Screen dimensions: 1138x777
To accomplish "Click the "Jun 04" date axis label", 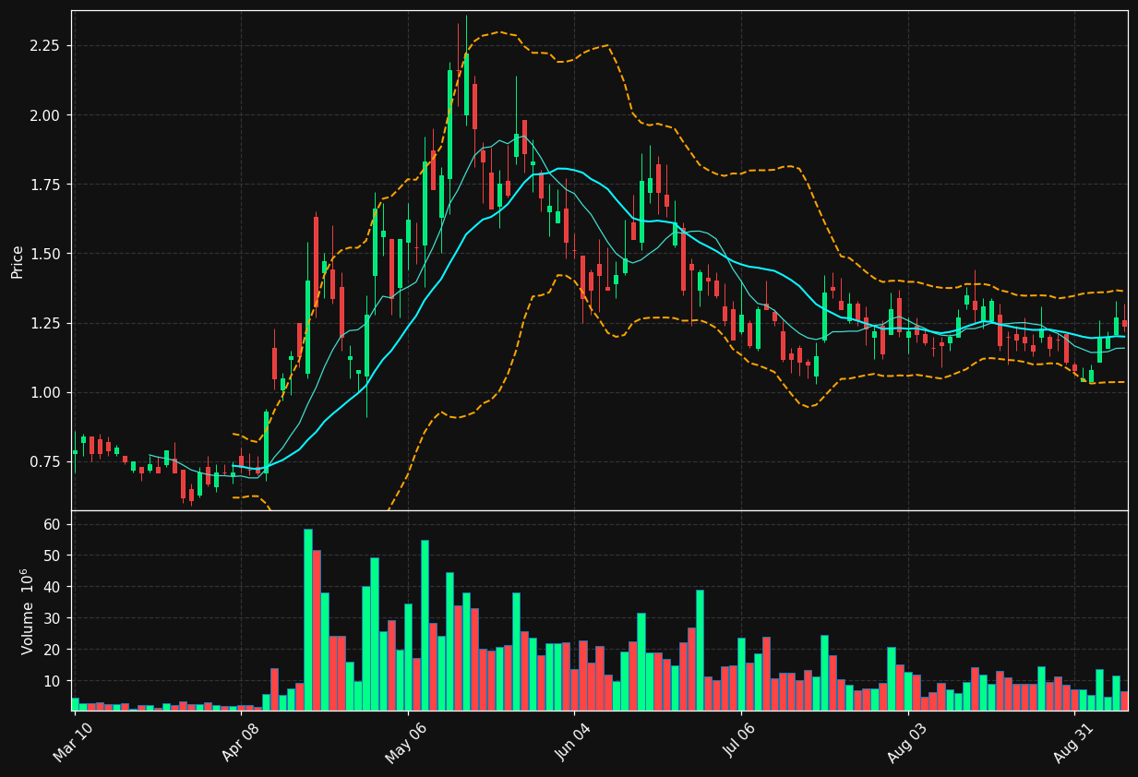I will pos(574,742).
